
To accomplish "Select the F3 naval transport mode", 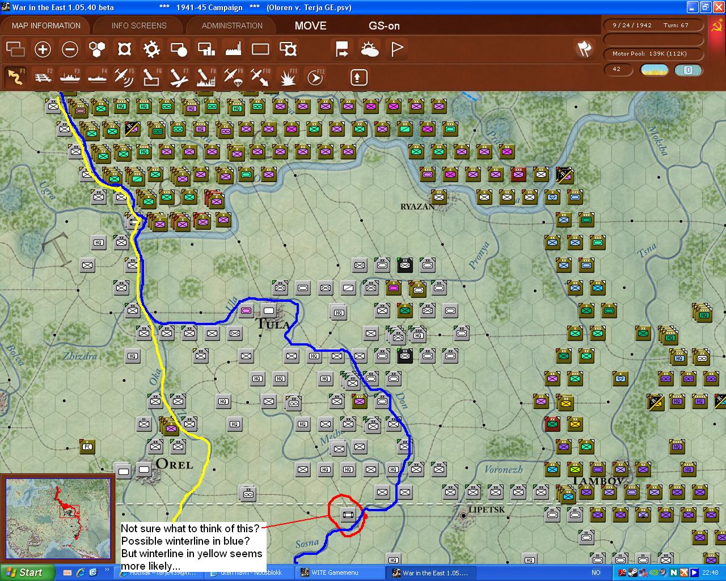I will click(70, 77).
